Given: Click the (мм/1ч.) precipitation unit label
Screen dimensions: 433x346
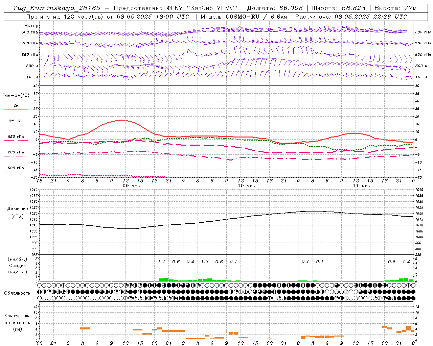Looking at the screenshot, I should click(18, 272).
